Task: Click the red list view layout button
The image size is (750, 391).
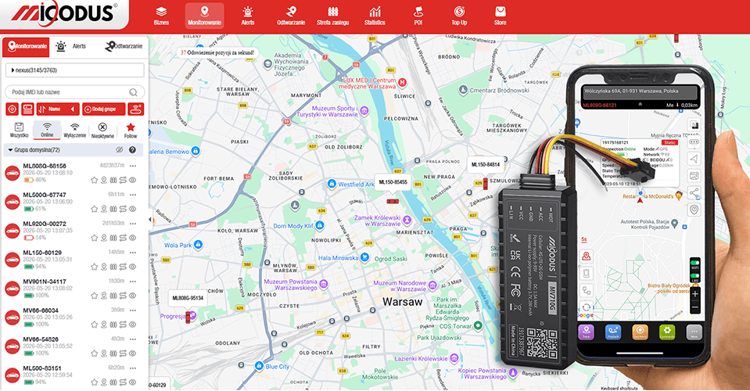Action: tap(27, 109)
